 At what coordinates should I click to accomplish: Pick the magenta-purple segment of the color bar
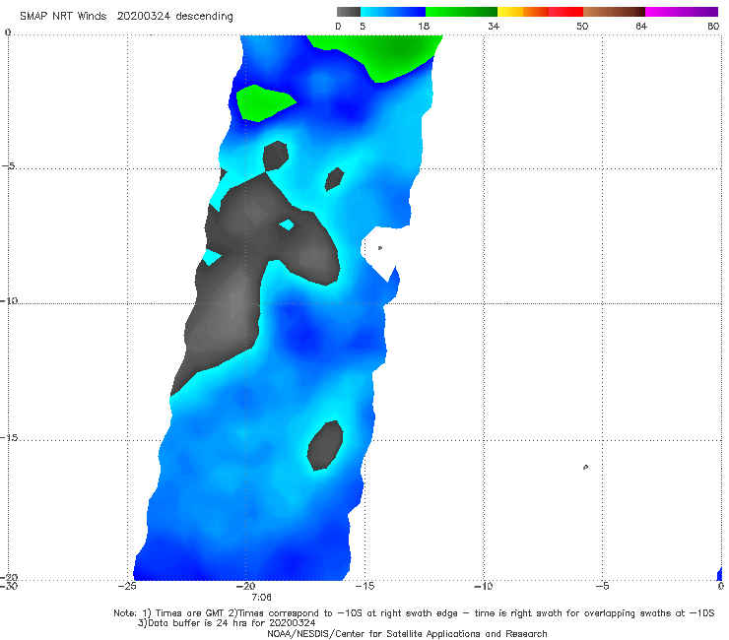682,12
